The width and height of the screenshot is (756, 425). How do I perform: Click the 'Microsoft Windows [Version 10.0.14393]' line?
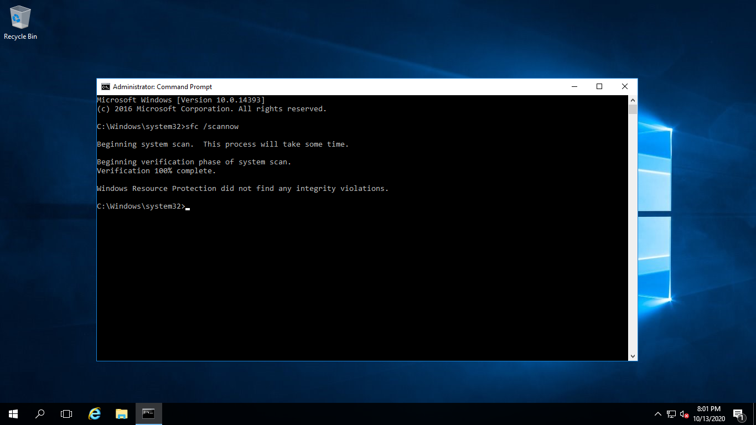[181, 100]
